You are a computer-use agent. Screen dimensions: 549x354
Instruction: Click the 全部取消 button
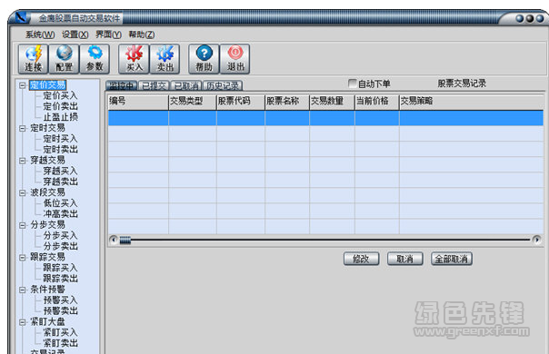point(452,259)
